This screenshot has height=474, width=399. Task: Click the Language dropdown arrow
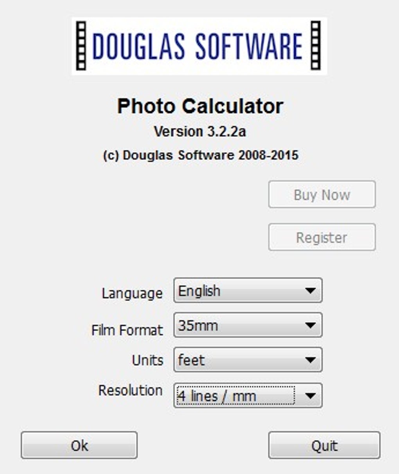point(311,290)
